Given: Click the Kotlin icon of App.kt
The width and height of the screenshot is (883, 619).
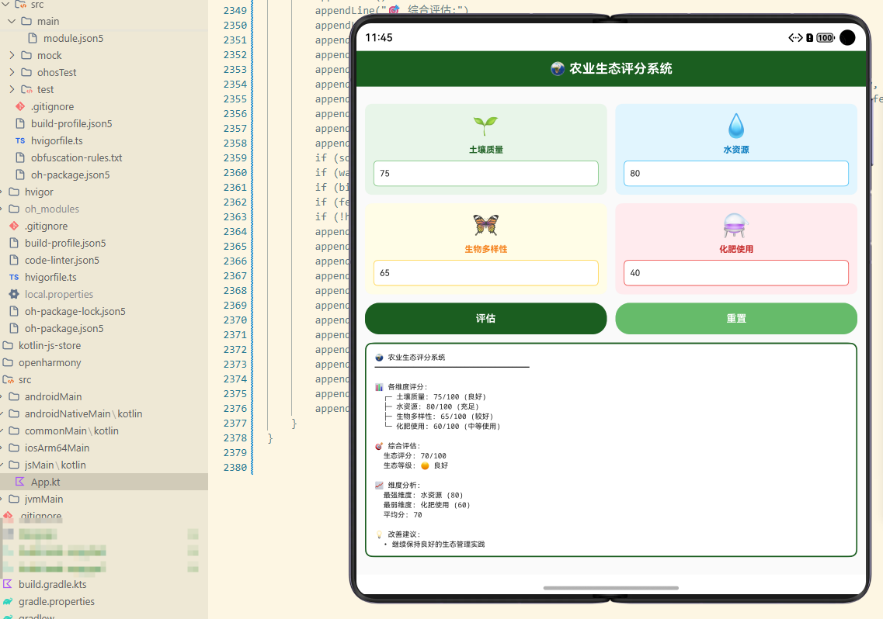Looking at the screenshot, I should pos(20,482).
